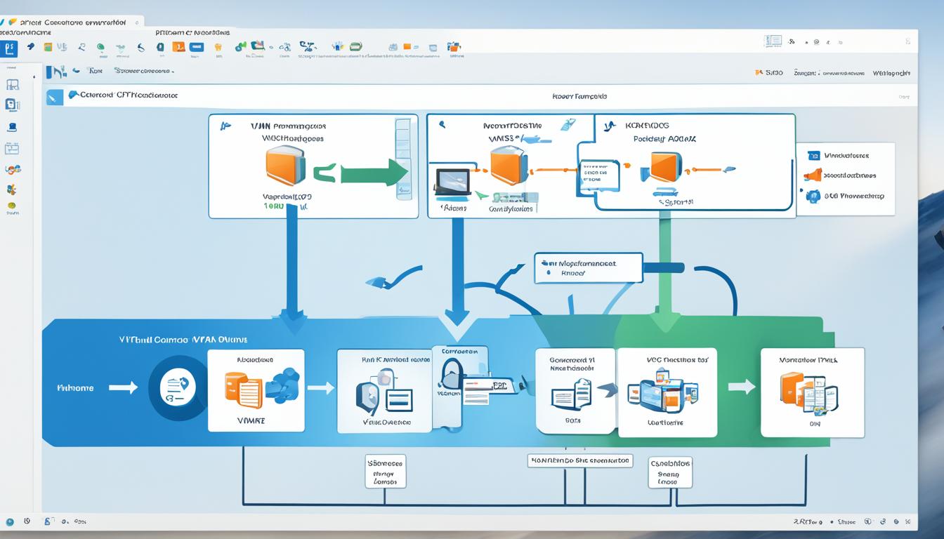
Task: Select the laptop icon in middle diagram box
Action: point(452,182)
